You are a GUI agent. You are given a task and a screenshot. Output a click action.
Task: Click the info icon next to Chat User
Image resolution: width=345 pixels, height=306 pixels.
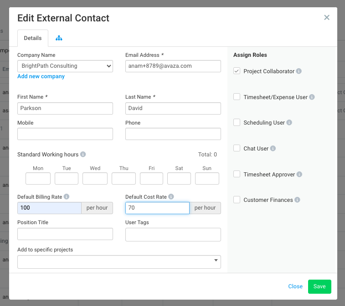pos(273,148)
